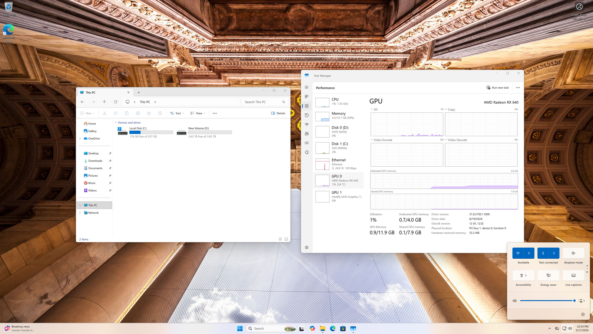Open the Users page in Task Manager
The image size is (593, 334).
[307, 134]
